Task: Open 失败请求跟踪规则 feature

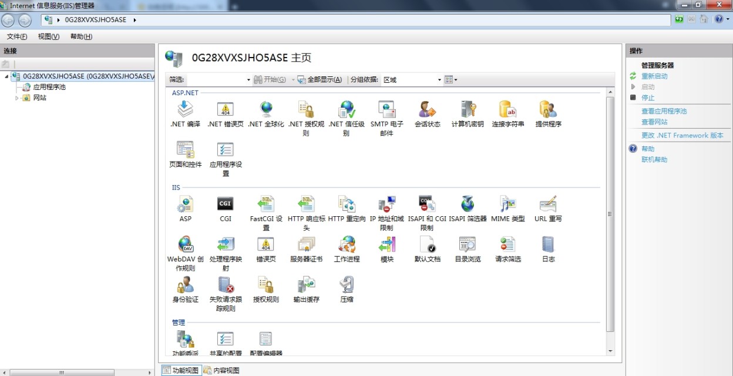Action: pos(226,294)
